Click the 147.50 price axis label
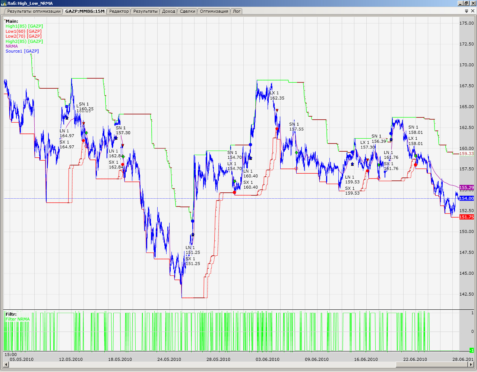The width and height of the screenshot is (477, 372). coord(467,252)
